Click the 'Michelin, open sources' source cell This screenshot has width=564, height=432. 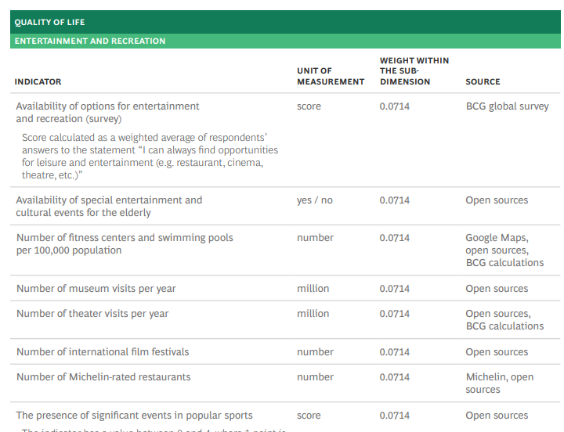(499, 383)
